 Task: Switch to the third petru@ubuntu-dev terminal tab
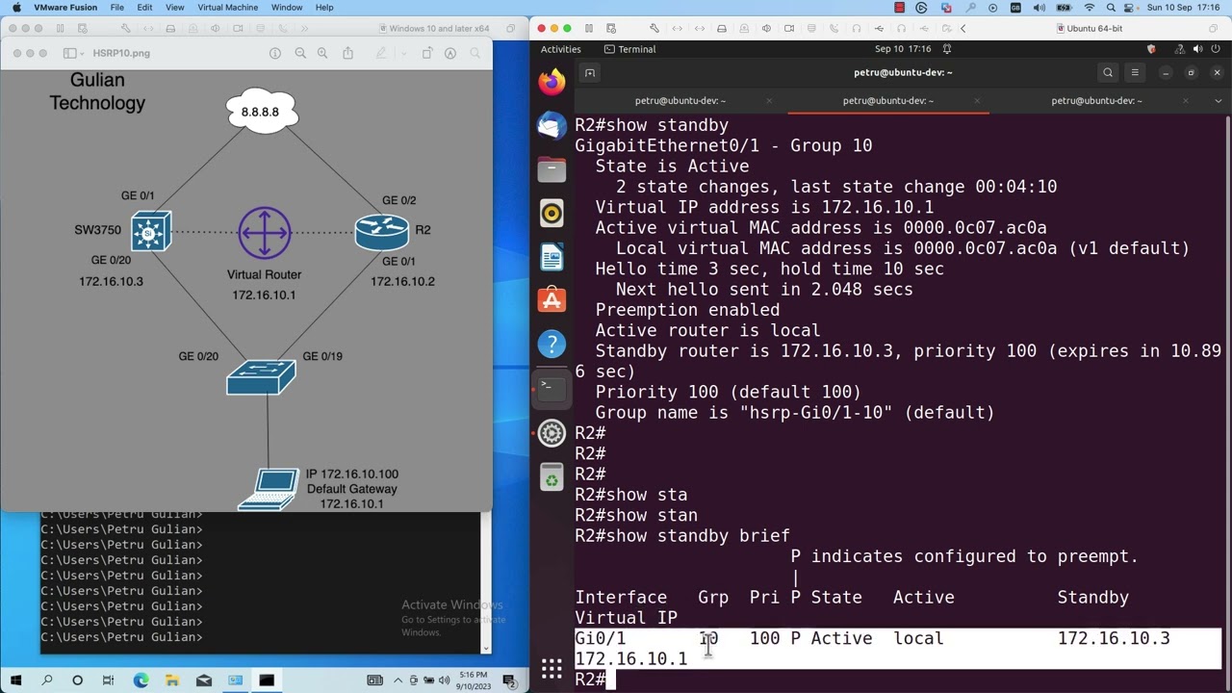click(1096, 100)
